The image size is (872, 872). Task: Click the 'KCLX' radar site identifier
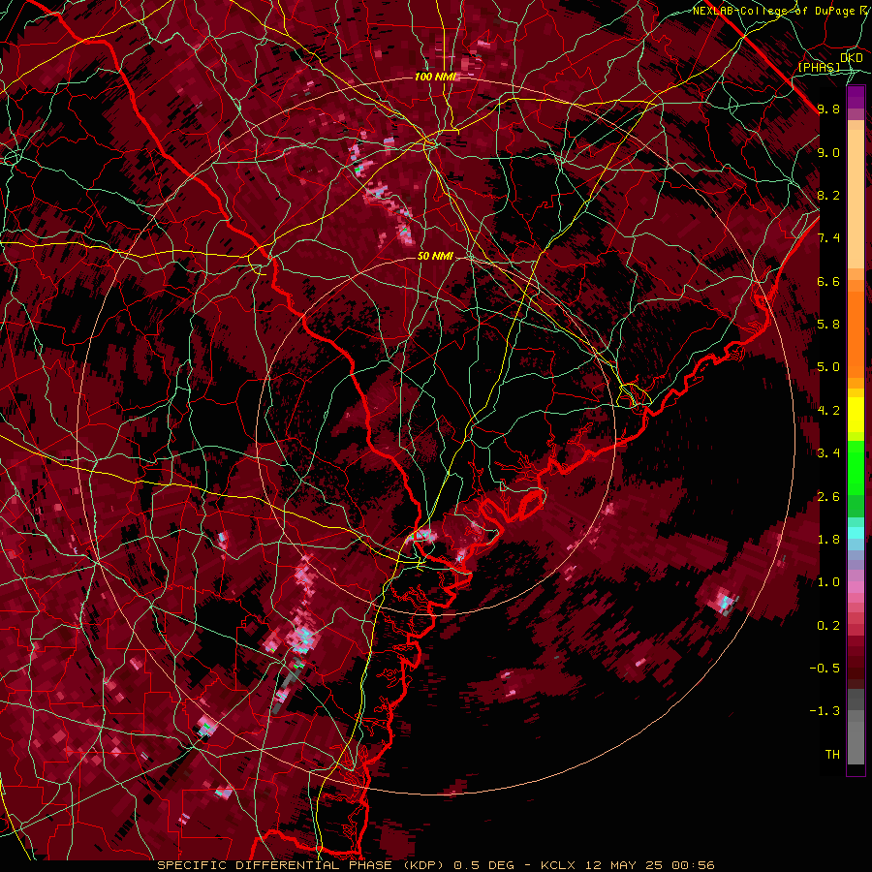click(x=558, y=865)
